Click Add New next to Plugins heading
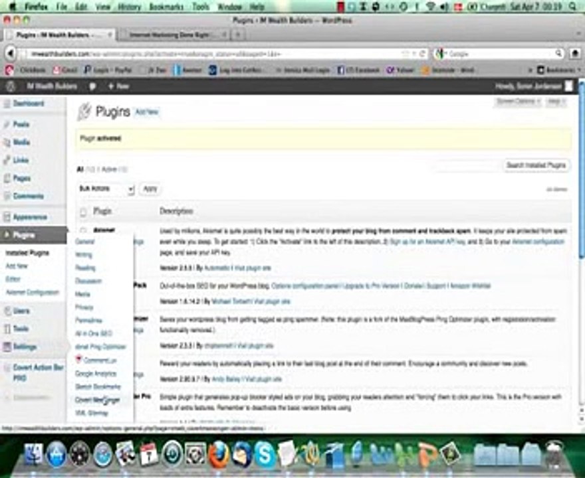585x478 pixels. 147,112
